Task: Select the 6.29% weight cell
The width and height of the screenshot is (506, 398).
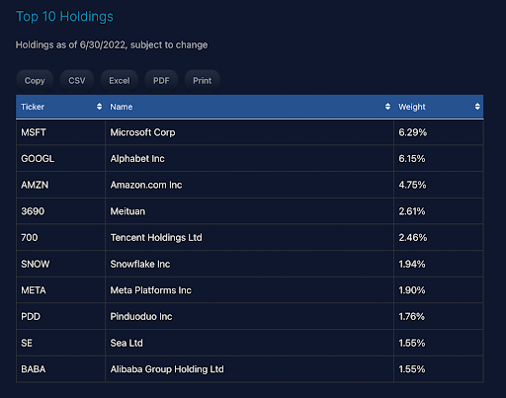Action: pos(439,132)
